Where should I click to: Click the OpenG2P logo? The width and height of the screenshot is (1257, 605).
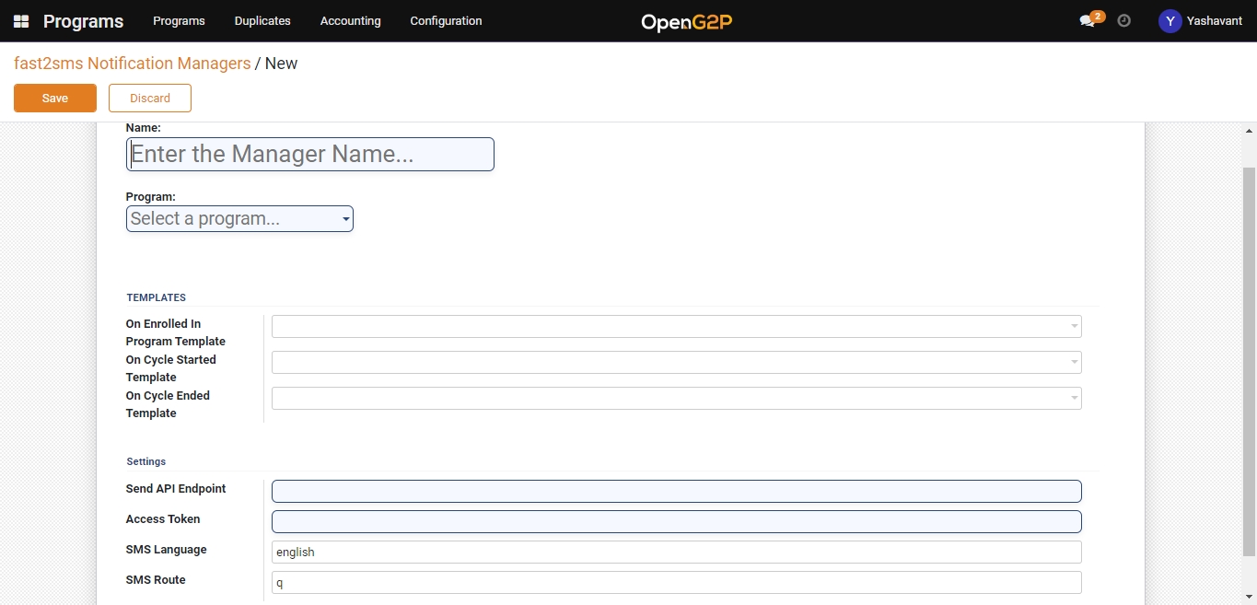pyautogui.click(x=686, y=21)
